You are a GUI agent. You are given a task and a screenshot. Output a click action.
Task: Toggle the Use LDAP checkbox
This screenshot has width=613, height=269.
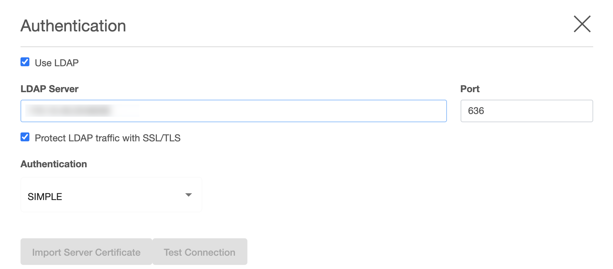pyautogui.click(x=25, y=62)
